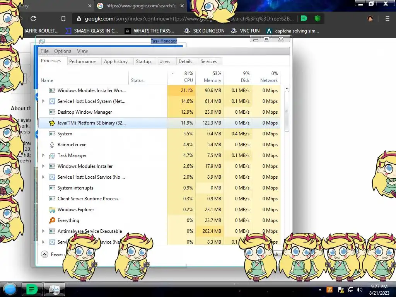The image size is (396, 297).
Task: Open the browser hamburger menu
Action: click(387, 19)
